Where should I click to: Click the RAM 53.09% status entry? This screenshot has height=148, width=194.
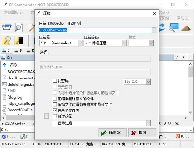tap(116, 144)
